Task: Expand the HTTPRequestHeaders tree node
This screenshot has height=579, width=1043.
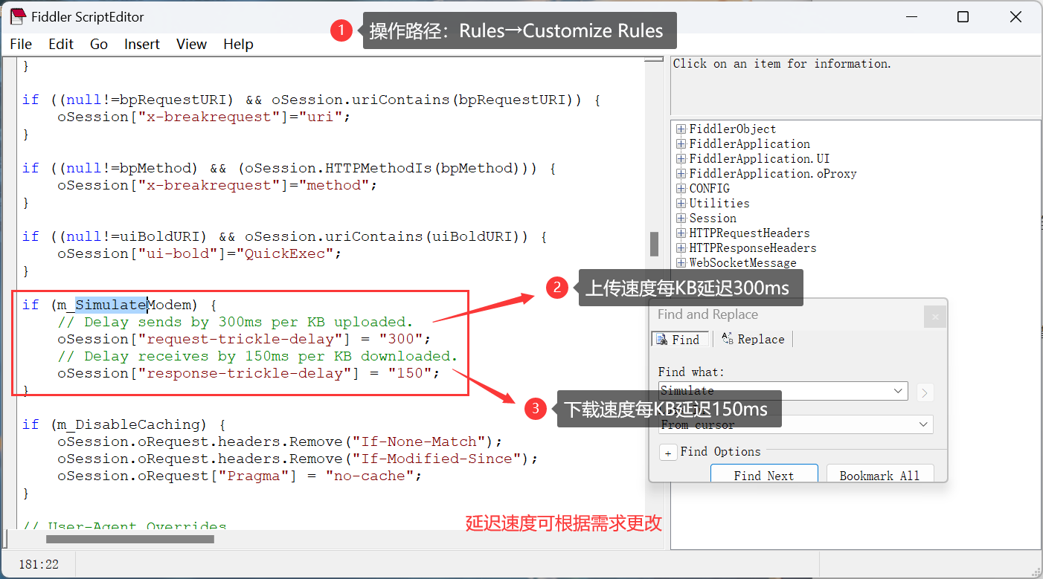Action: click(681, 233)
